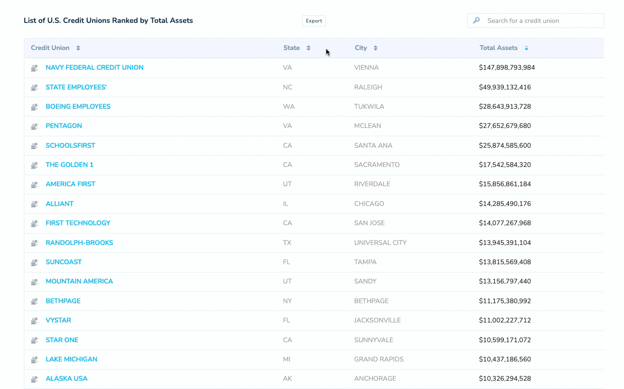Screen dimensions: 624x389
Task: Open NAVY FEDERAL CREDIT UNION link
Action: (95, 67)
